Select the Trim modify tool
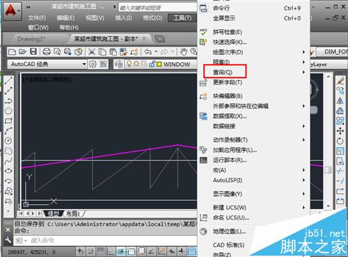The image size is (348, 257). click(x=340, y=171)
